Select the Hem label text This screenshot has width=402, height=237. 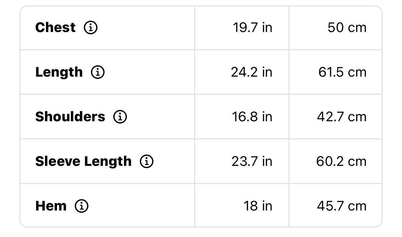(x=51, y=206)
